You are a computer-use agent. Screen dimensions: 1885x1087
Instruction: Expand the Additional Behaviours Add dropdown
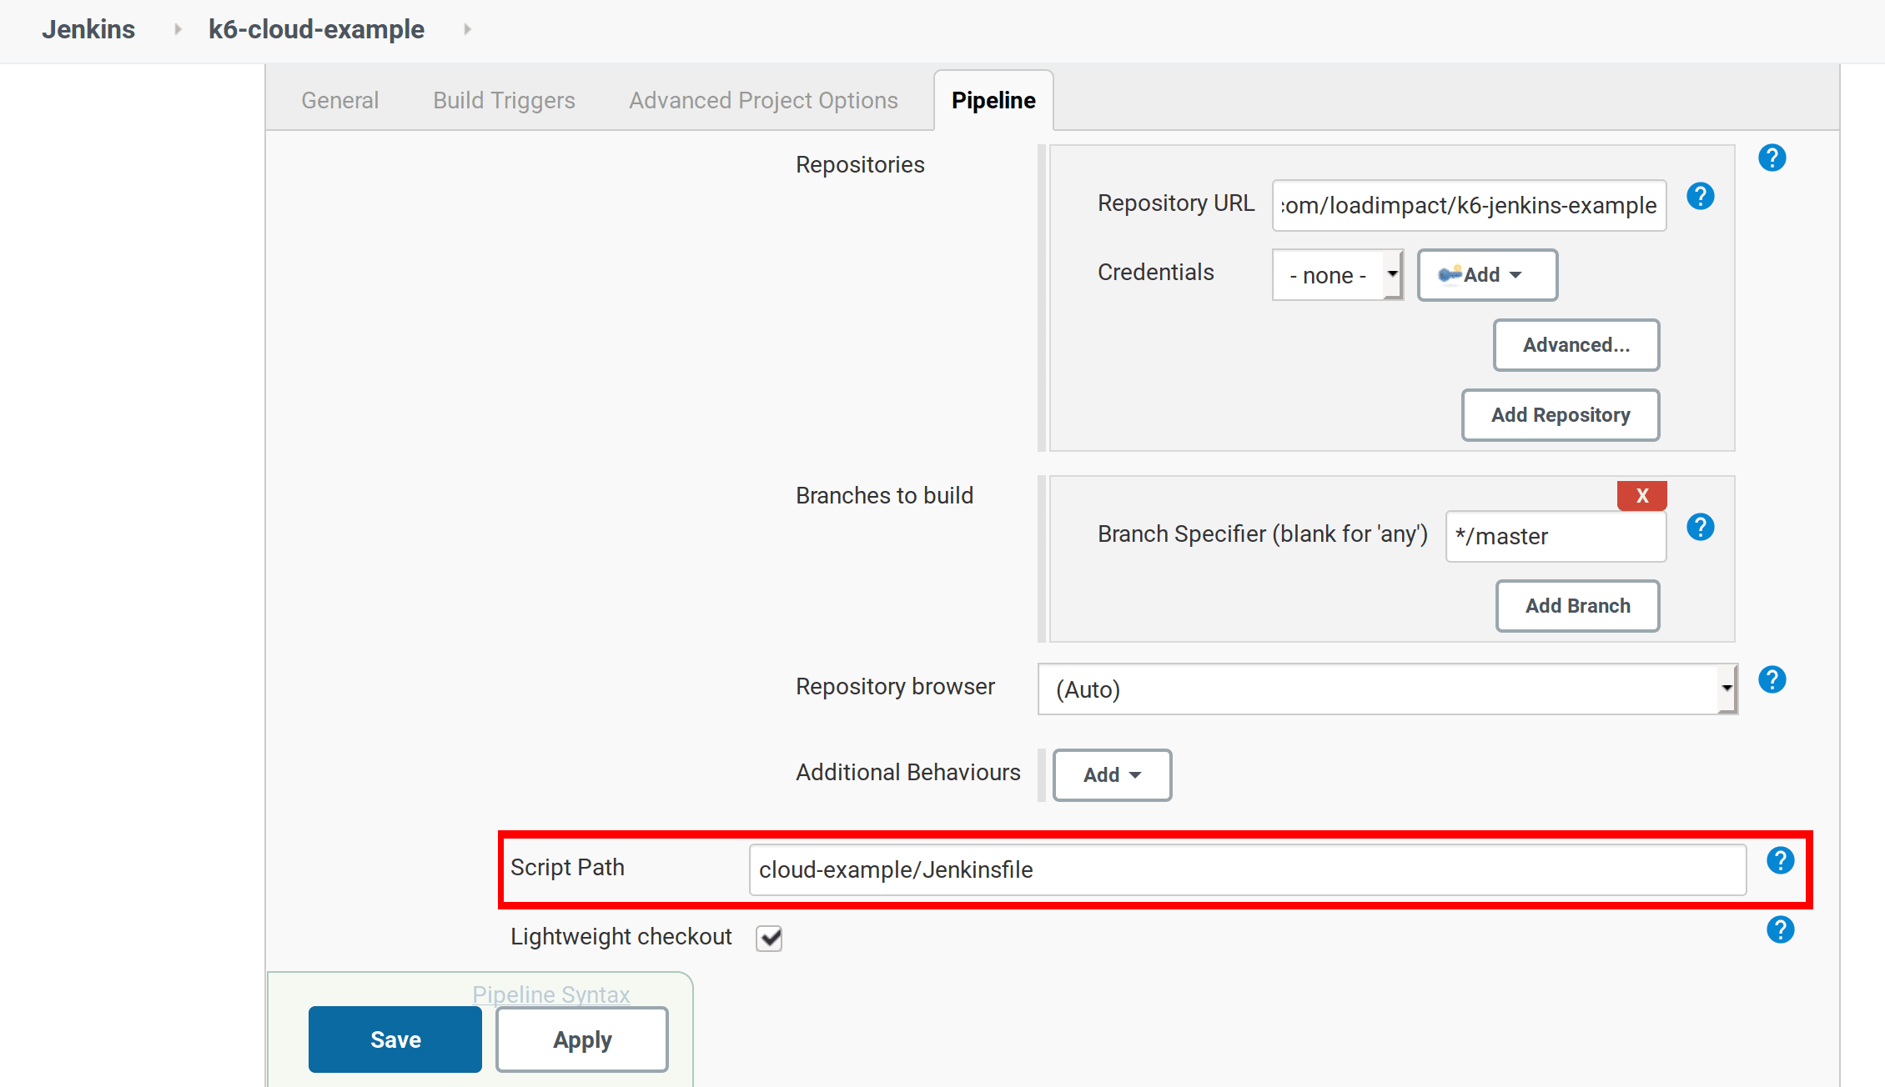pos(1112,774)
